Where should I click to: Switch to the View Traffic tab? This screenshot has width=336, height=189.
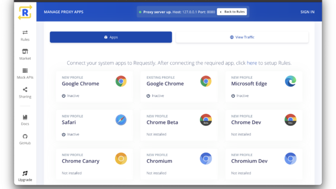pos(242,37)
